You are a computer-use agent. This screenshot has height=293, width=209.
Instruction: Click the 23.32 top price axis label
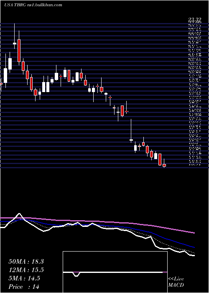pos(194,19)
